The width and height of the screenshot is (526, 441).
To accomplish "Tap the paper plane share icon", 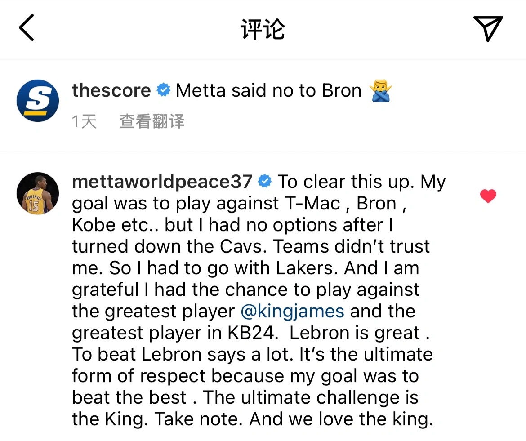I will 487,28.
